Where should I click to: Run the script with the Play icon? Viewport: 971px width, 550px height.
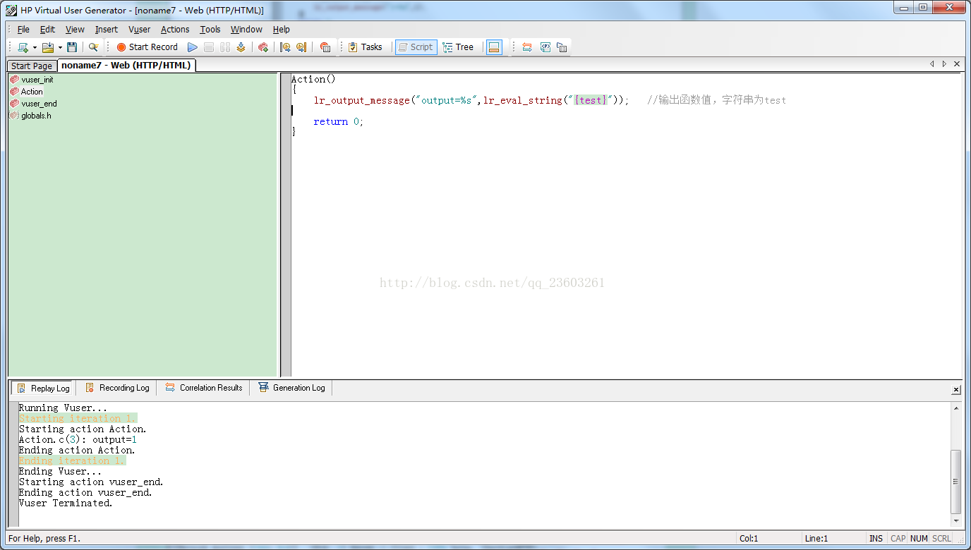tap(192, 47)
